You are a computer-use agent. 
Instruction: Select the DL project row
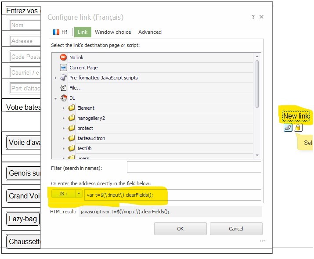(x=152, y=98)
